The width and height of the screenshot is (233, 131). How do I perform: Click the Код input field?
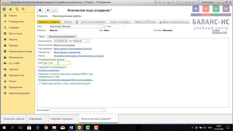[118, 27]
